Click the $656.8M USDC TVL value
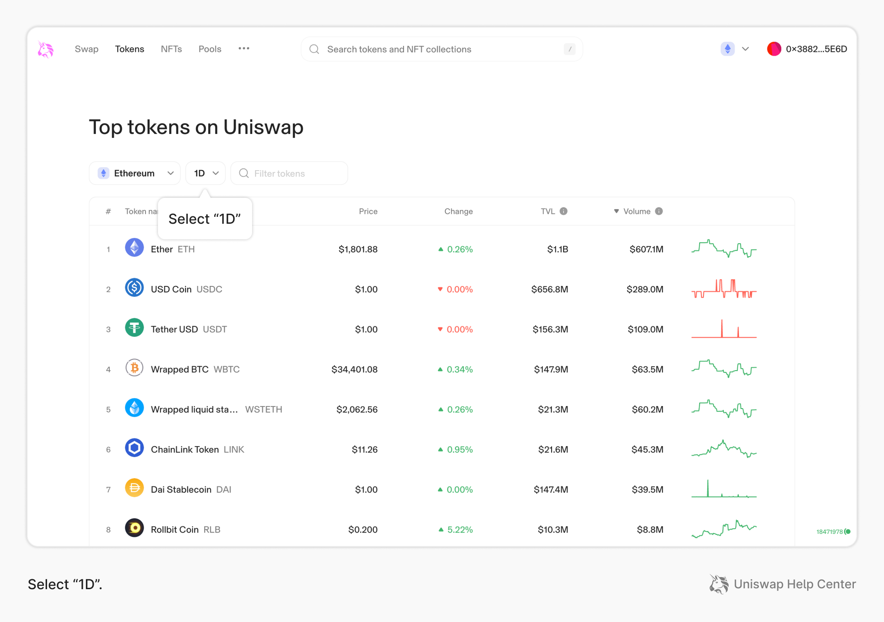Viewport: 884px width, 622px height. click(549, 289)
